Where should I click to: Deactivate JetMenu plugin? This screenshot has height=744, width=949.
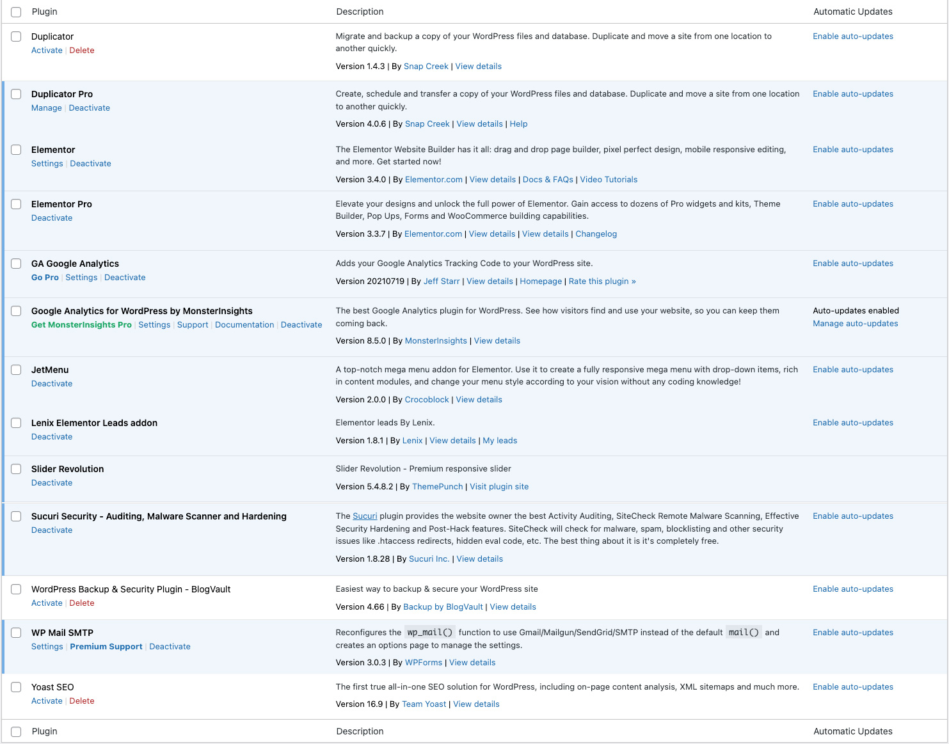tap(52, 384)
